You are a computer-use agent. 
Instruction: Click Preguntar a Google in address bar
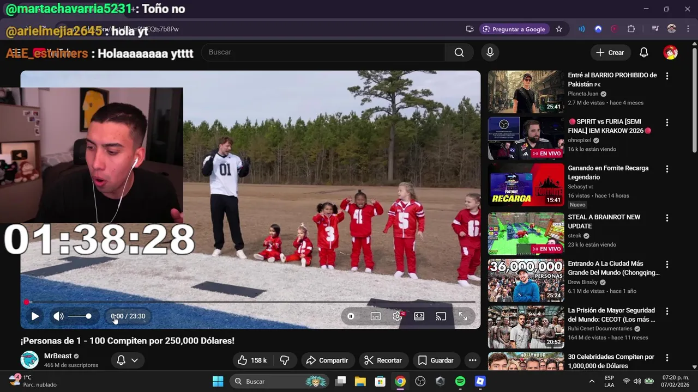tap(514, 29)
